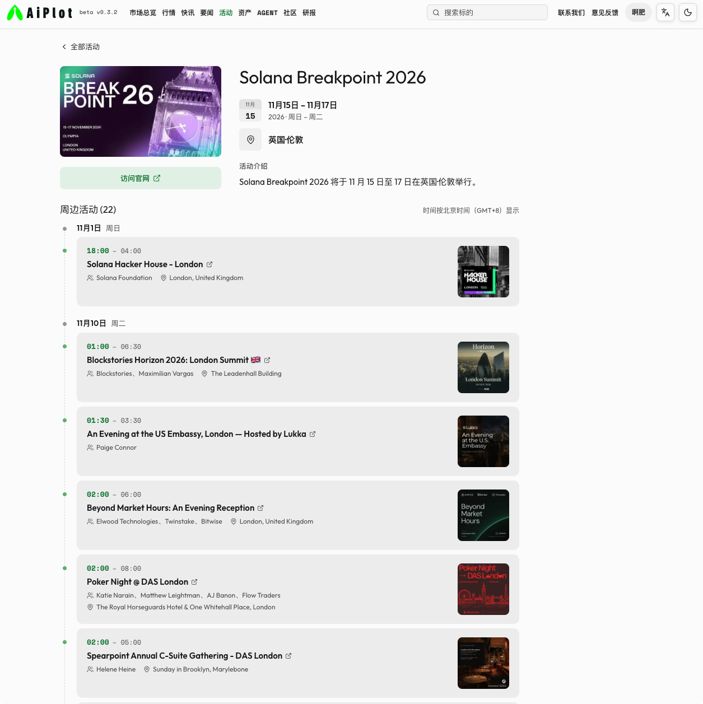Click the 联系我们 link
Image resolution: width=703 pixels, height=704 pixels.
(571, 13)
